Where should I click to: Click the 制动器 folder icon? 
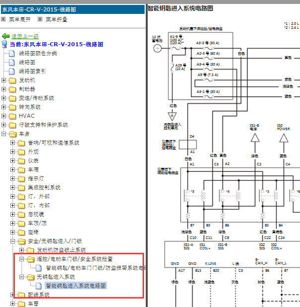pos(12,89)
